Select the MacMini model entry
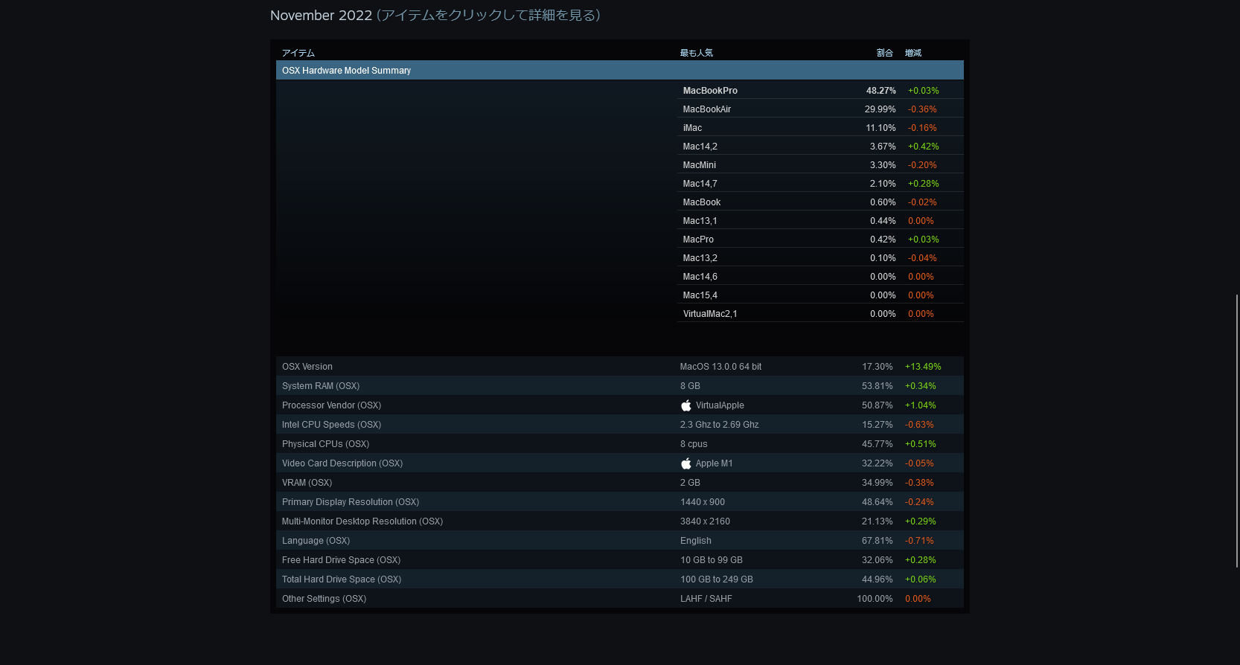1240x665 pixels. point(820,165)
